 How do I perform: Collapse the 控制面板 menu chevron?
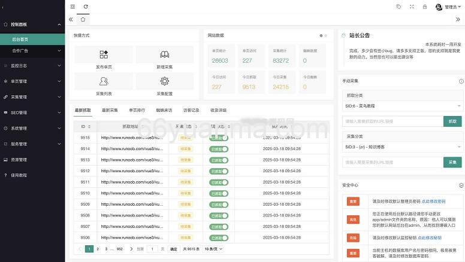(59, 25)
